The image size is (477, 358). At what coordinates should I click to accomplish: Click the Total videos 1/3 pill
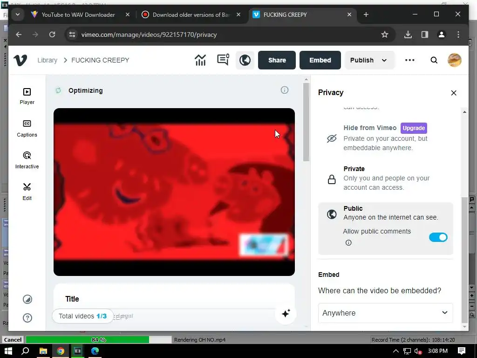[83, 316]
